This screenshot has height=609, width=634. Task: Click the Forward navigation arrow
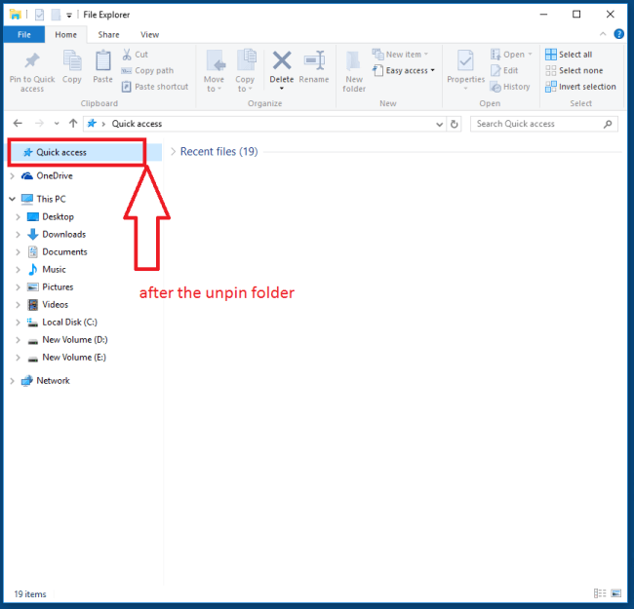click(39, 123)
